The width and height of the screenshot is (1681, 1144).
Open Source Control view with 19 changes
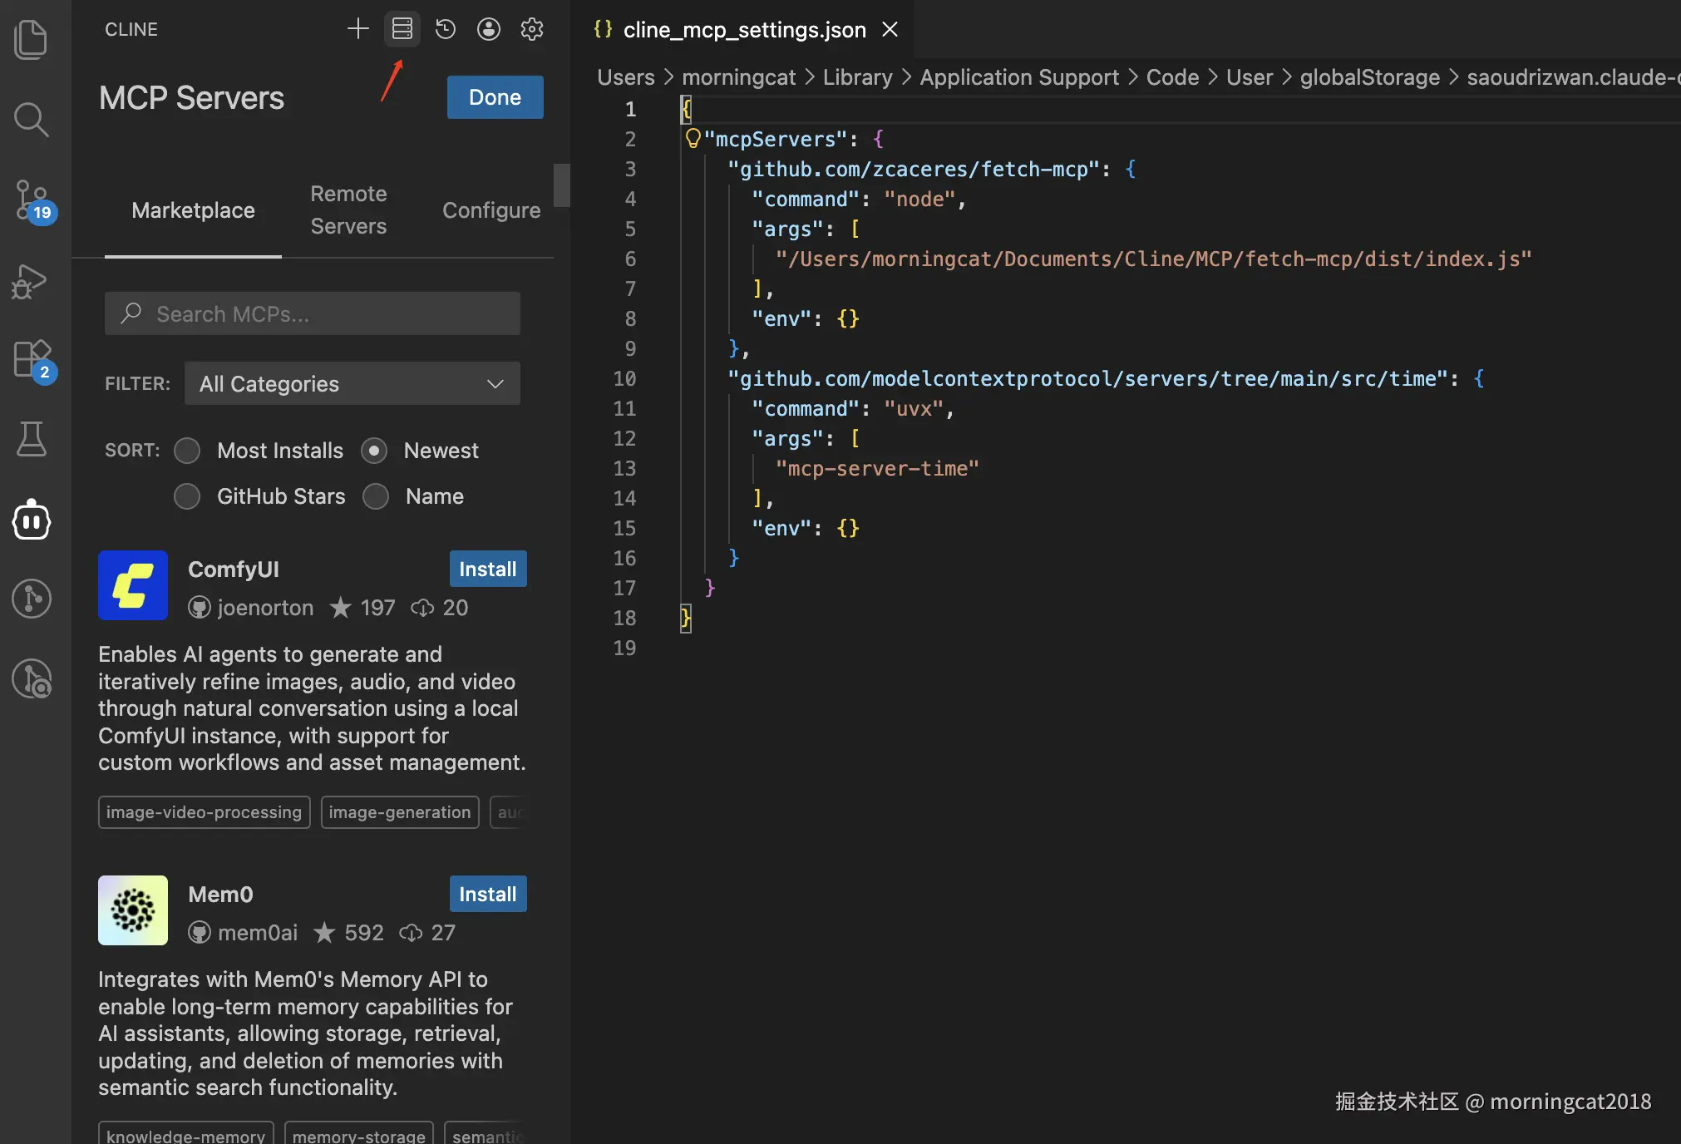pos(33,201)
